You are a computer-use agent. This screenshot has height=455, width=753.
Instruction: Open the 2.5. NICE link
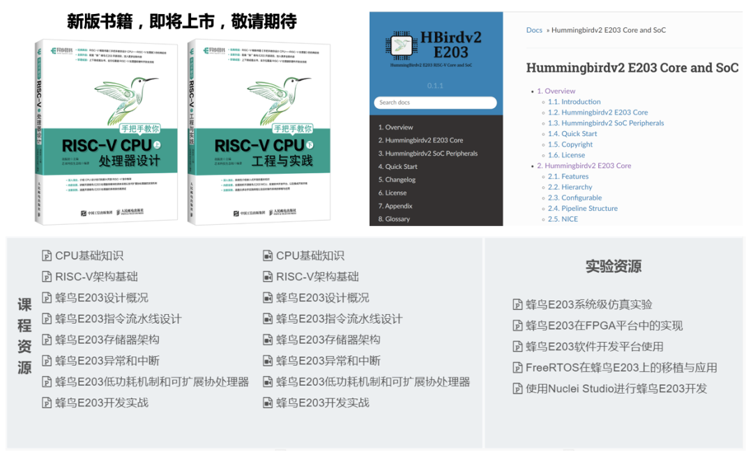coord(563,219)
